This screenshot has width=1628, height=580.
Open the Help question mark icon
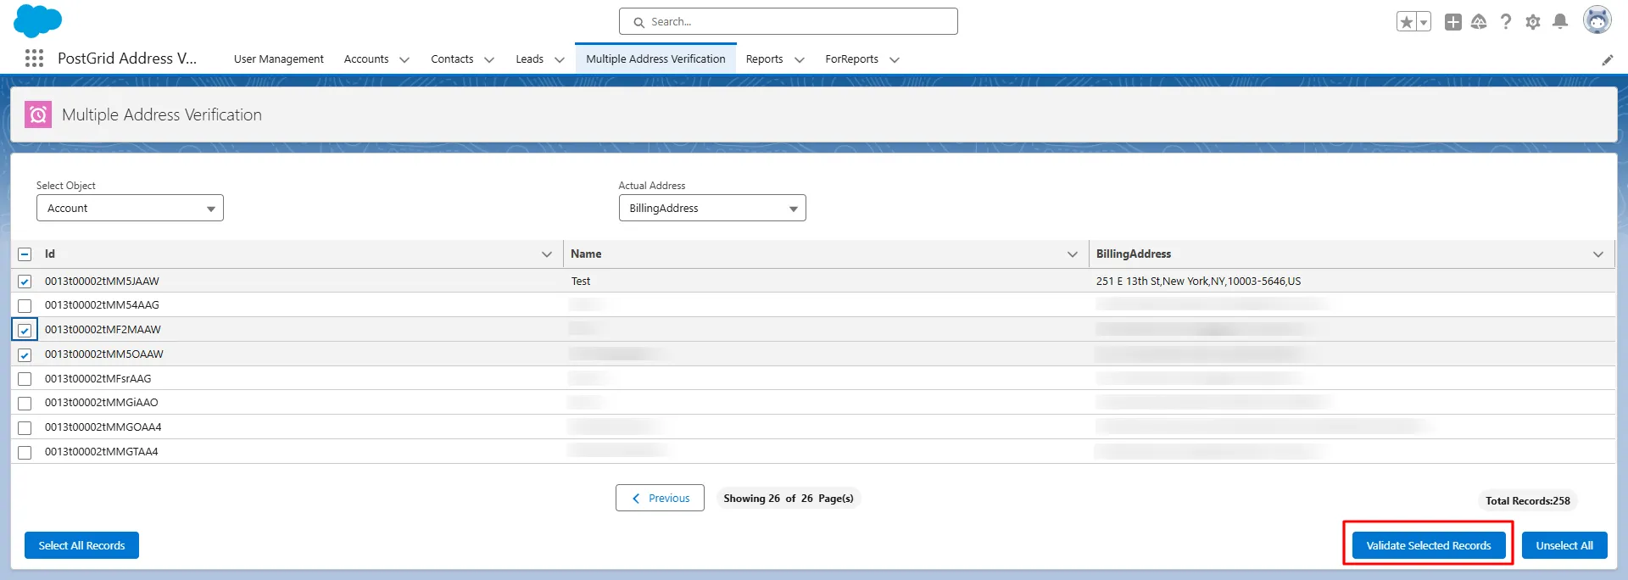[x=1506, y=22]
